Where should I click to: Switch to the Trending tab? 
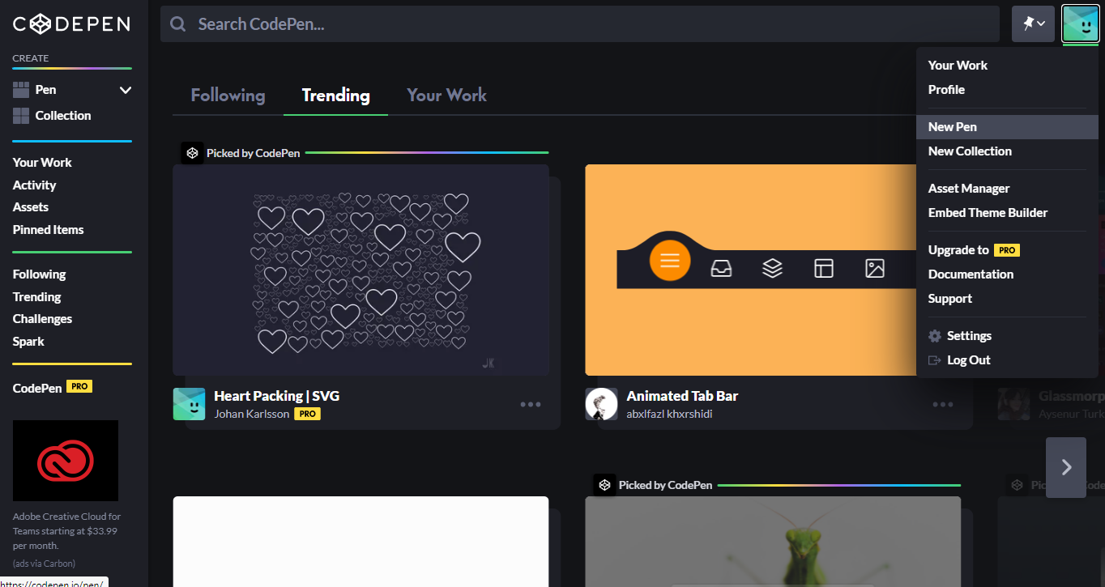pos(335,96)
